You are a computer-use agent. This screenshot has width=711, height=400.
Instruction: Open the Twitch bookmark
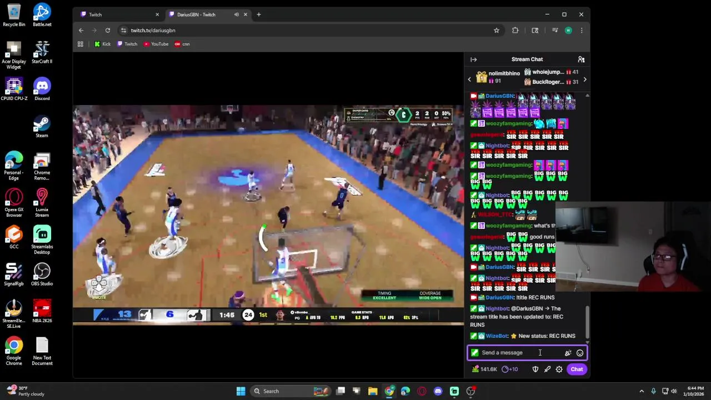pos(127,44)
